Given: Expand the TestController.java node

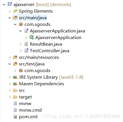Looking at the screenshot, I should click(21, 51).
